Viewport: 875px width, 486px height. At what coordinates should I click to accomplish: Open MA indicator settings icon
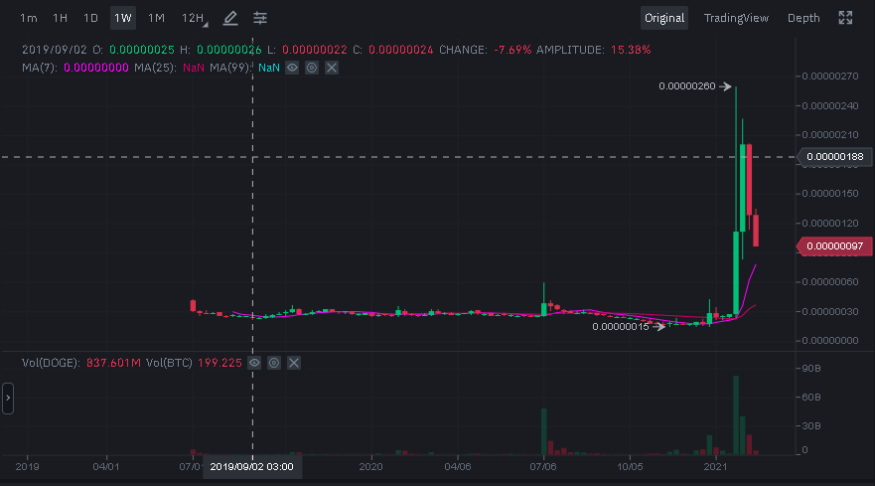(x=312, y=68)
